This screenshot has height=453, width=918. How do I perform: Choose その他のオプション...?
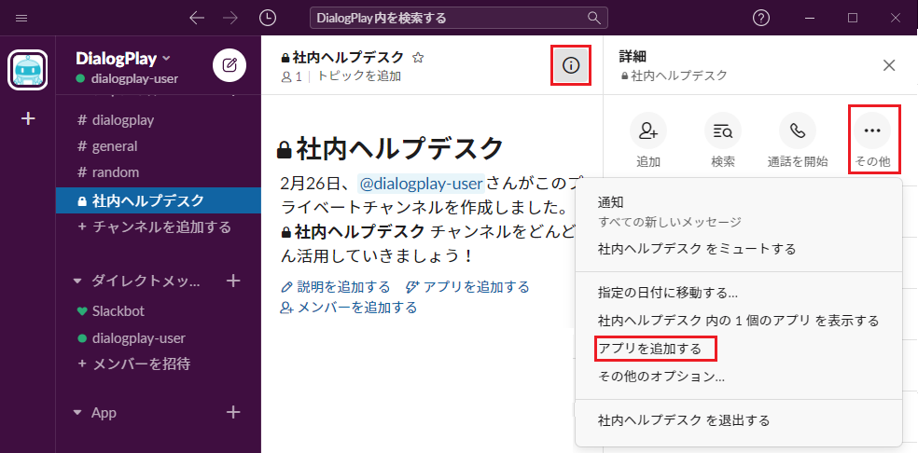coord(738,377)
